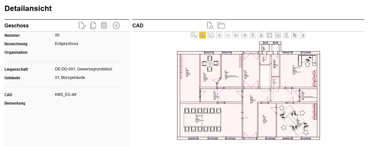Image resolution: width=371 pixels, height=147 pixels.
Task: Pan the drawing left with arrow button
Action: [236, 35]
